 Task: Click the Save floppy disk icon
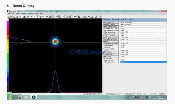pyautogui.click(x=14, y=17)
